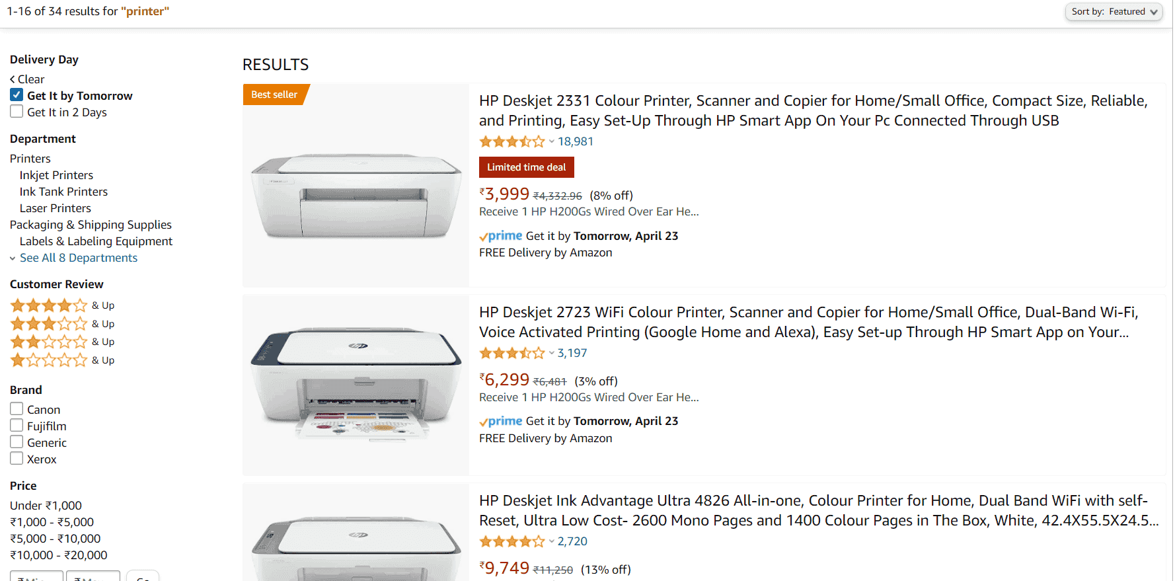Tick the Xerox brand checkbox
Viewport: 1175px width, 581px height.
point(17,459)
